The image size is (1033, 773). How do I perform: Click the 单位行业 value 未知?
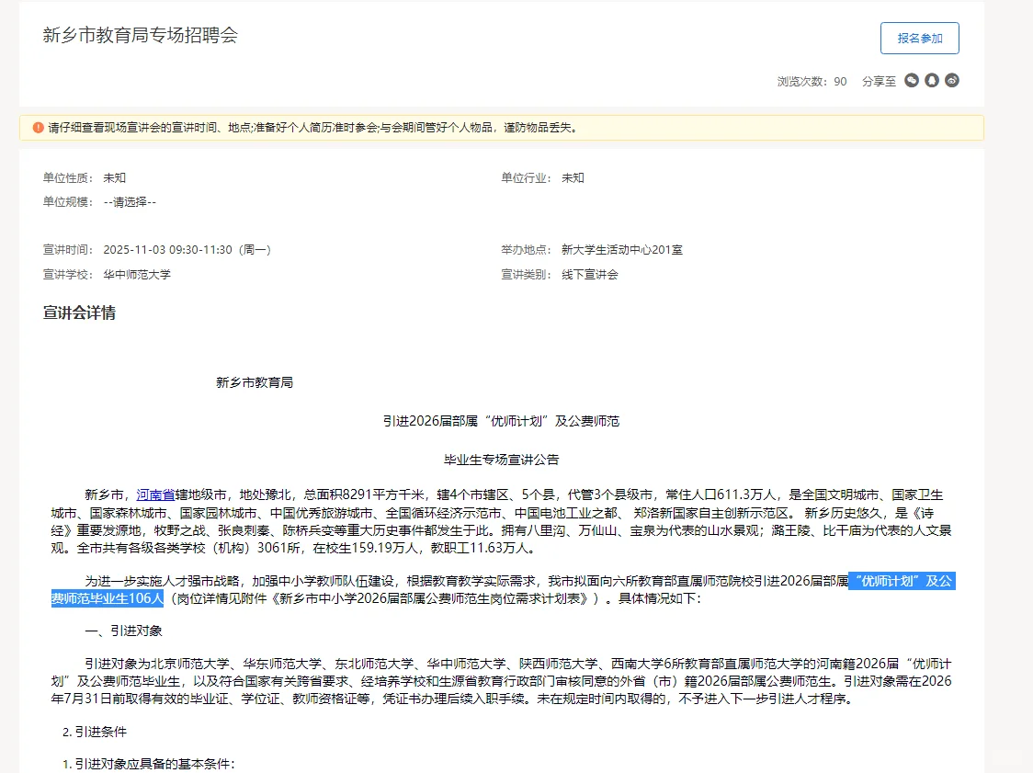(573, 178)
